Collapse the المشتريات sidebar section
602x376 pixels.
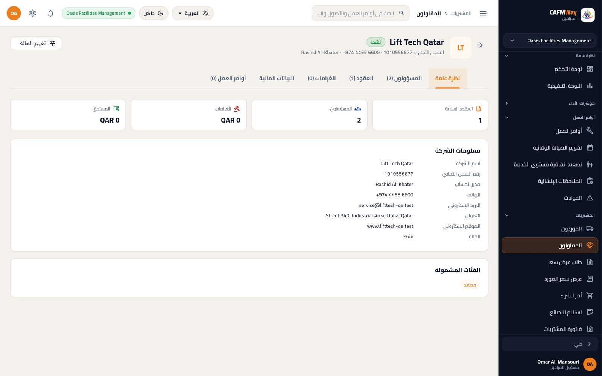(x=550, y=215)
